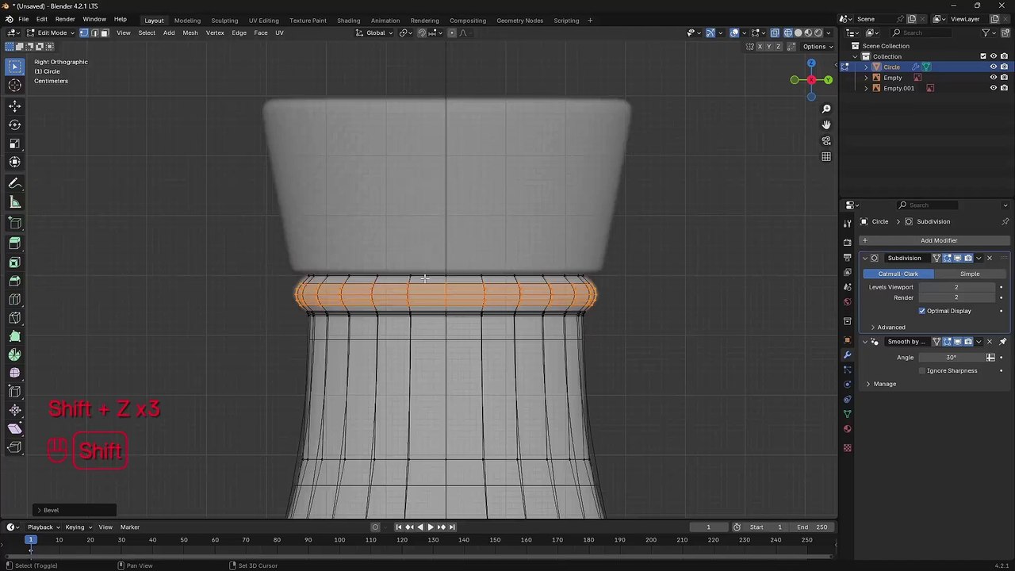
Task: Select the Transform tool
Action: click(14, 162)
